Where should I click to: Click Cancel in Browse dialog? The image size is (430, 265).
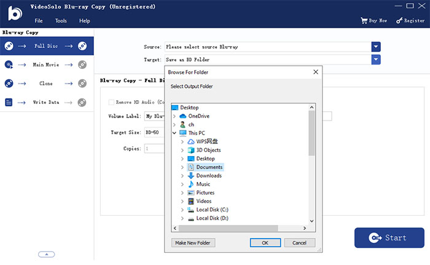(300, 243)
